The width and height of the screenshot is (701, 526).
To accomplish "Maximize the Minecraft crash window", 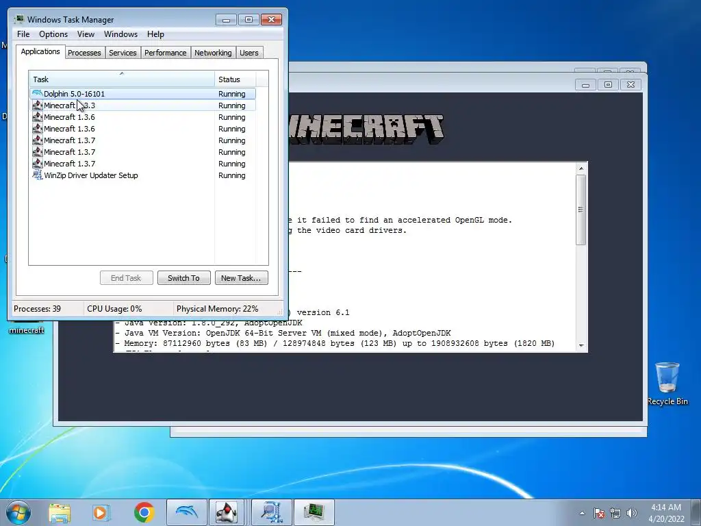I will click(608, 84).
